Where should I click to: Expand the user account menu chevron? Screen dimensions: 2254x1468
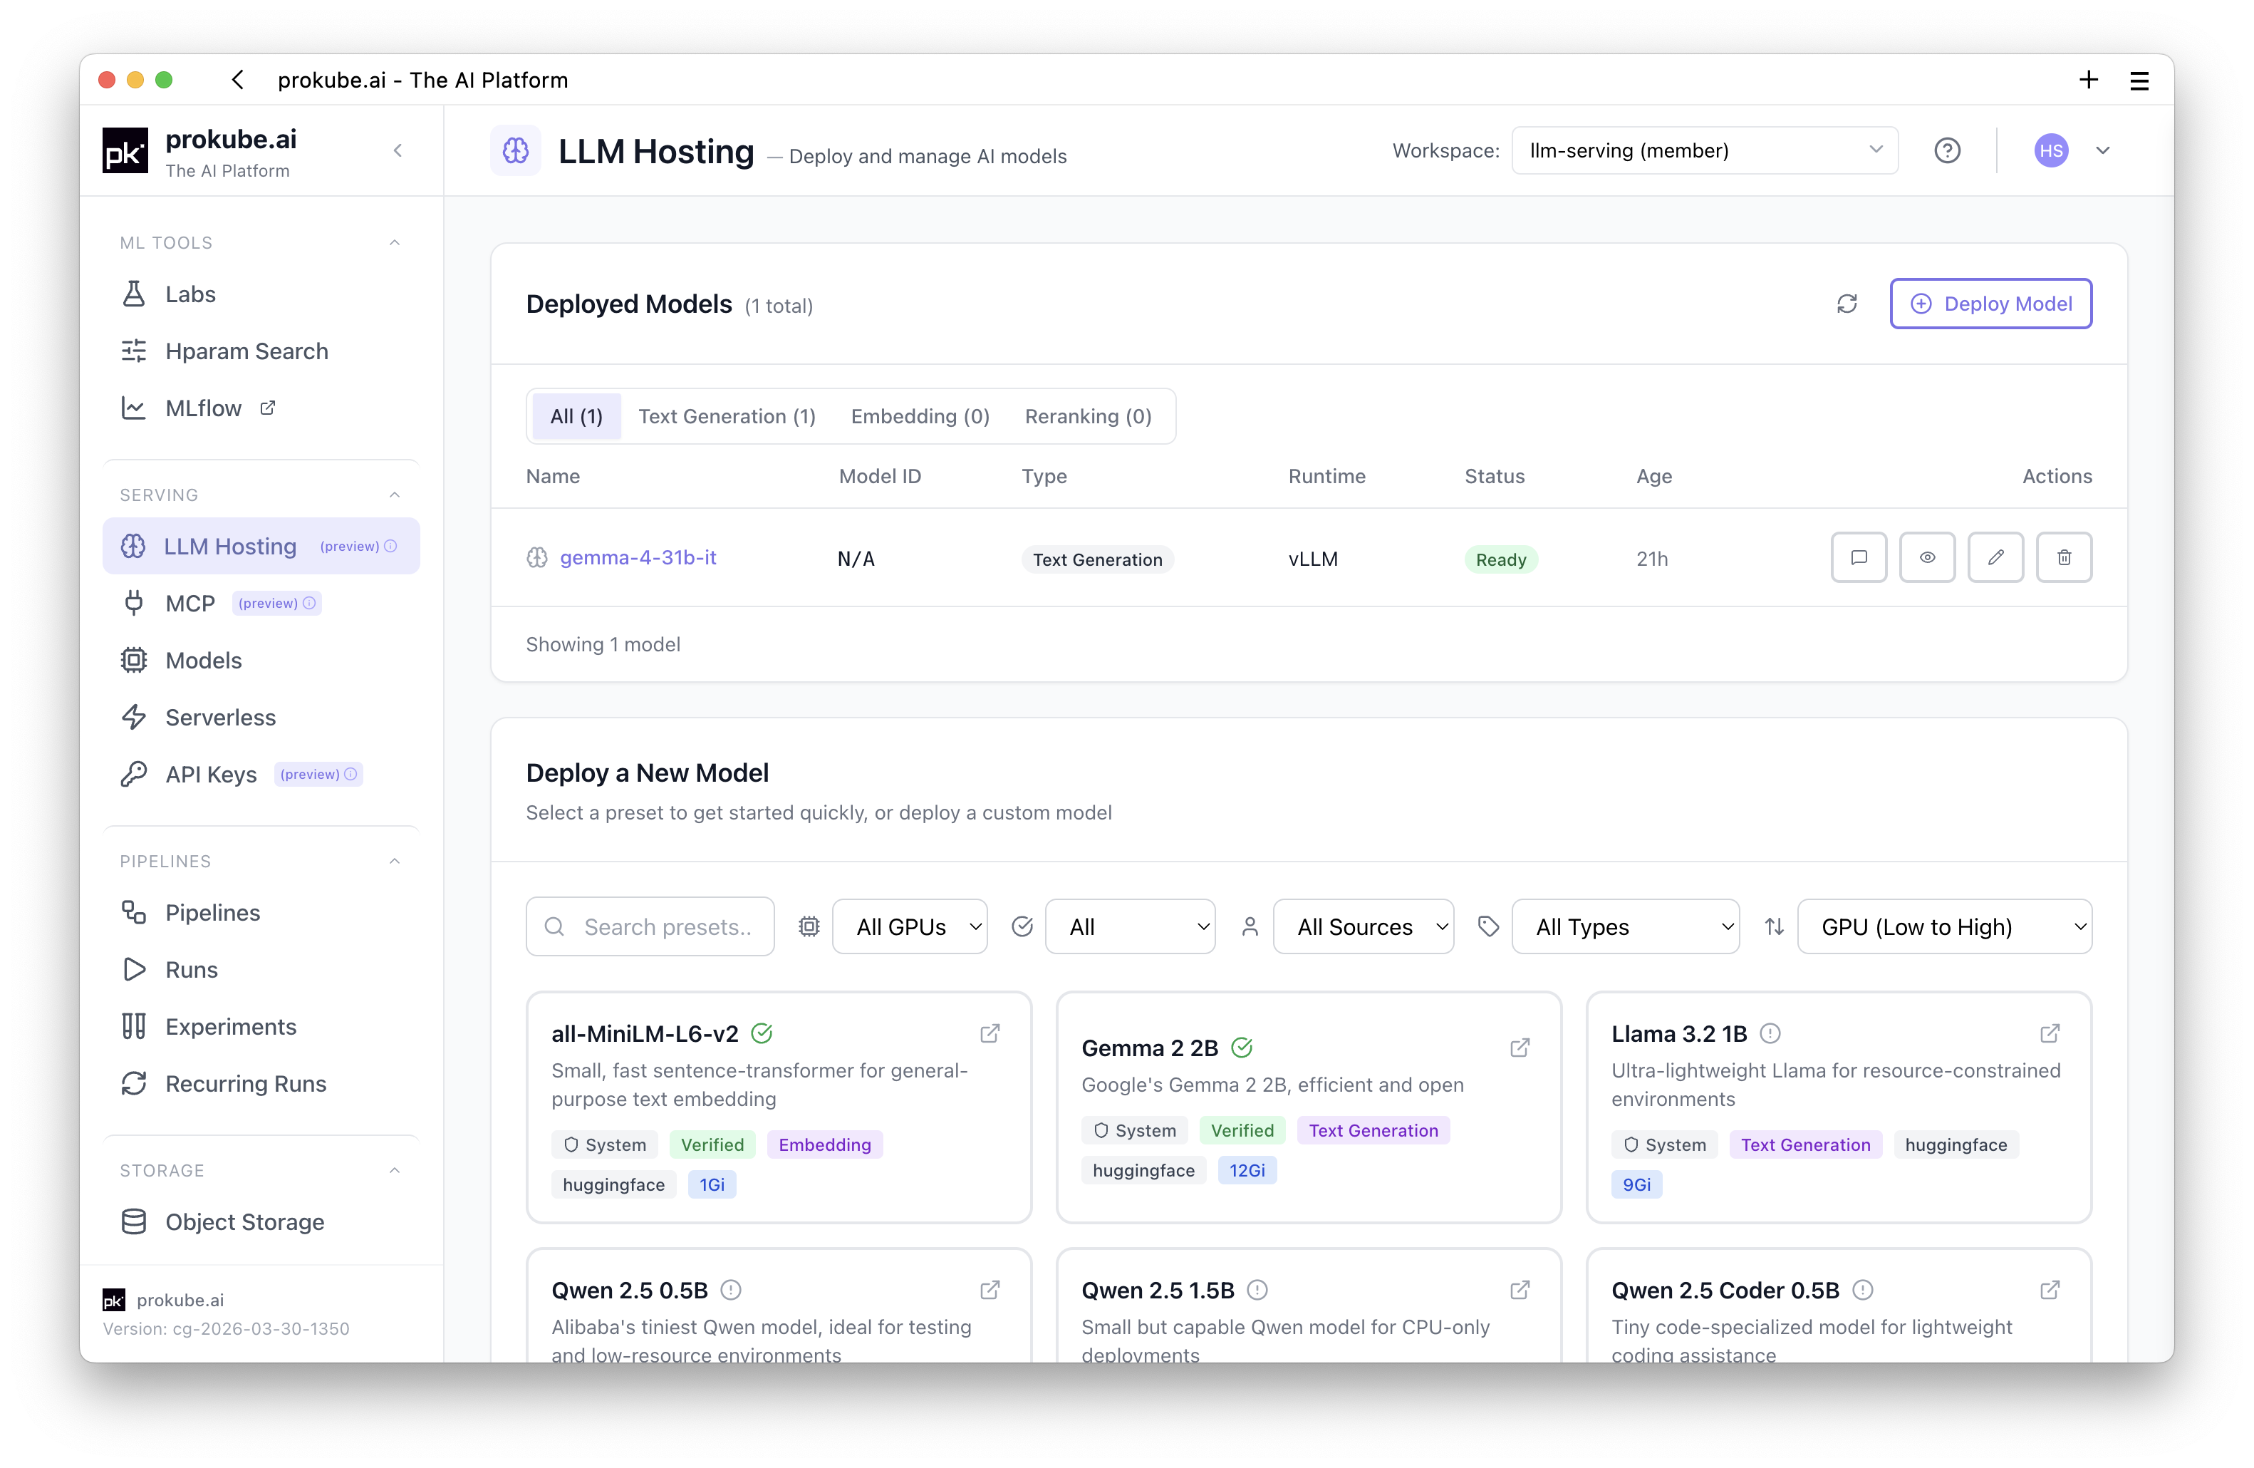2102,150
